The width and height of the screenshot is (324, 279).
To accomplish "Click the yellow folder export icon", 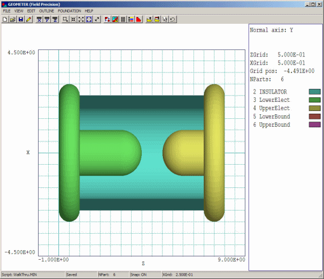I will tap(149, 20).
